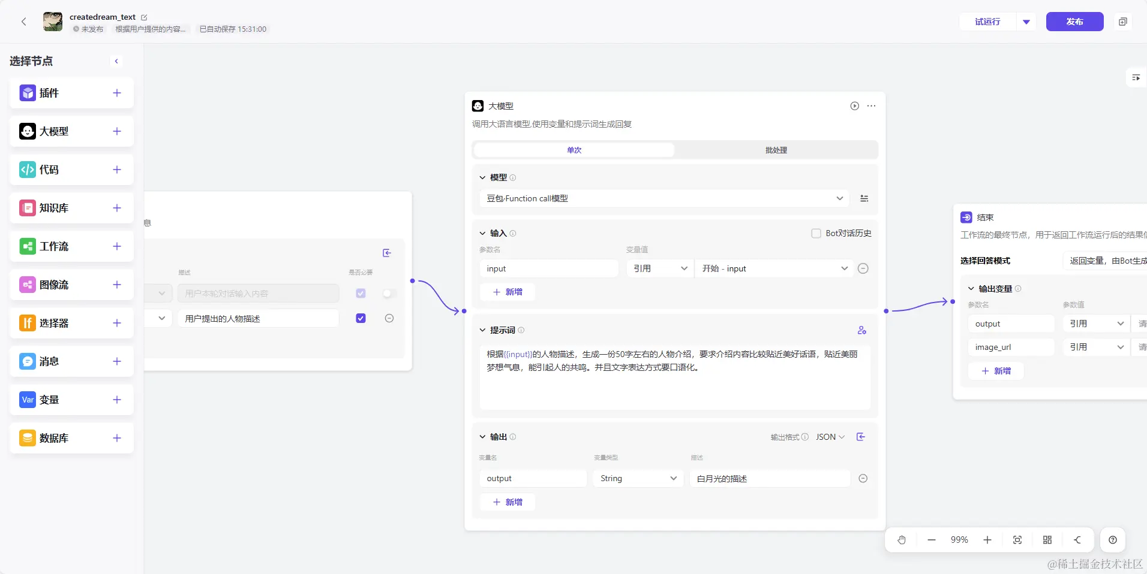Add a 数据库 database node
1147x574 pixels.
pyautogui.click(x=117, y=438)
